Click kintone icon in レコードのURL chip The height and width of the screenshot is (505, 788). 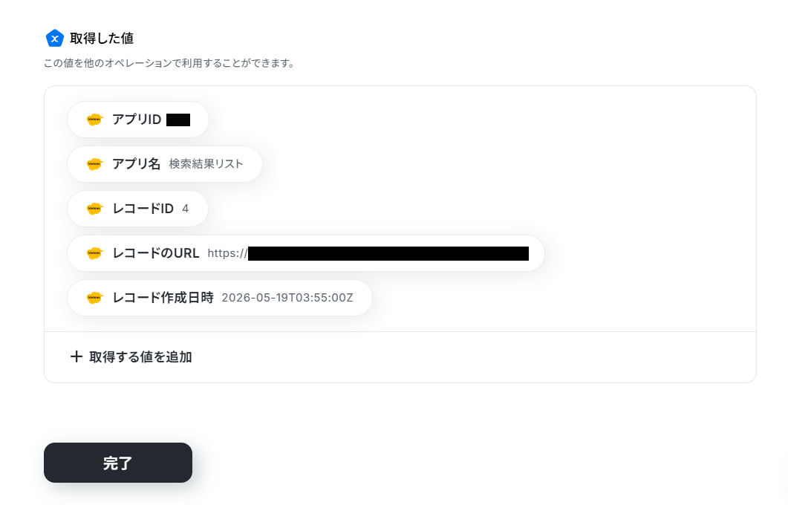94,253
